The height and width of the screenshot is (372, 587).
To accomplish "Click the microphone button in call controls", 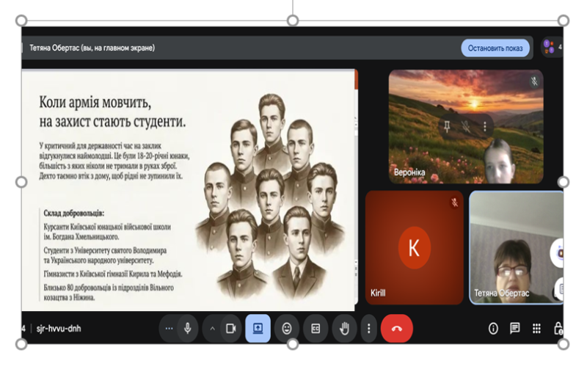I will click(188, 329).
